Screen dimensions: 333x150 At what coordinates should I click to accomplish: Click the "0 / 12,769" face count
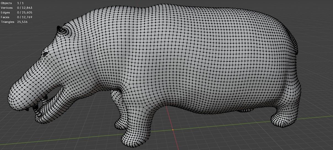(25, 17)
